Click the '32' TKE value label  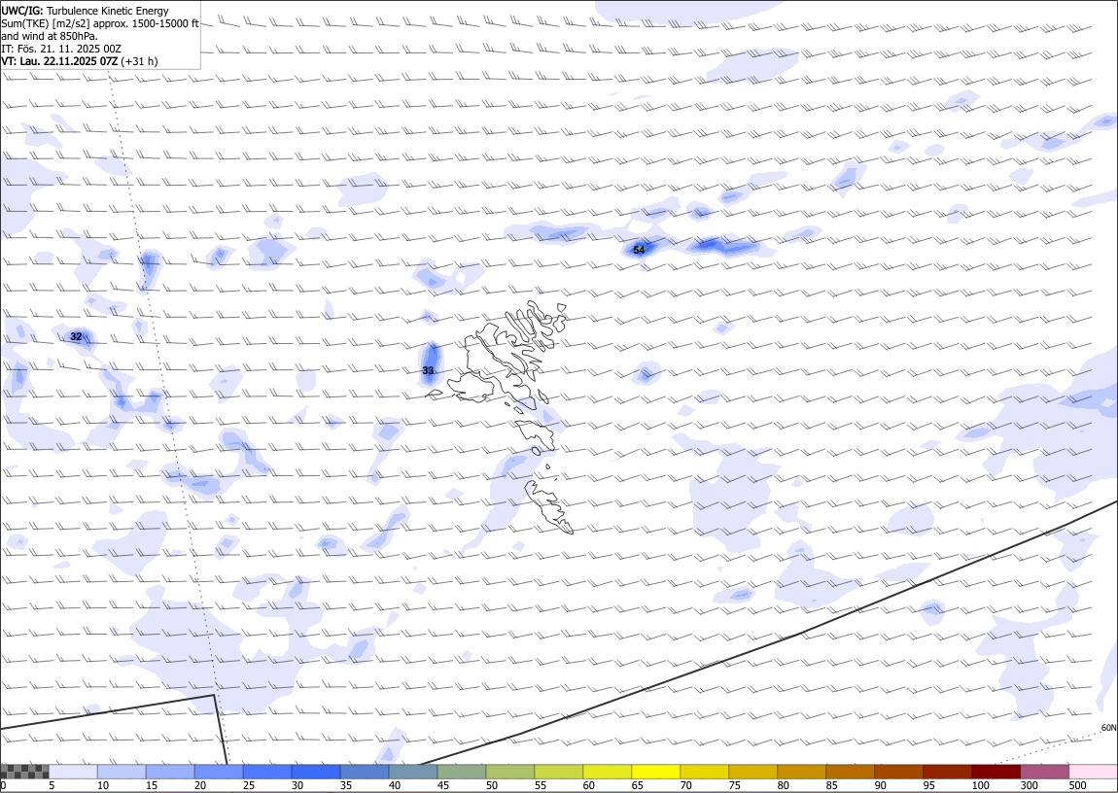pyautogui.click(x=76, y=336)
